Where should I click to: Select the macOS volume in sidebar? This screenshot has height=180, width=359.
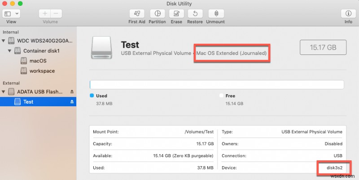click(x=38, y=61)
